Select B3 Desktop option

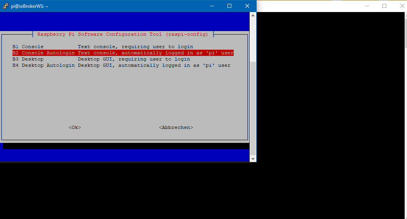(101, 59)
